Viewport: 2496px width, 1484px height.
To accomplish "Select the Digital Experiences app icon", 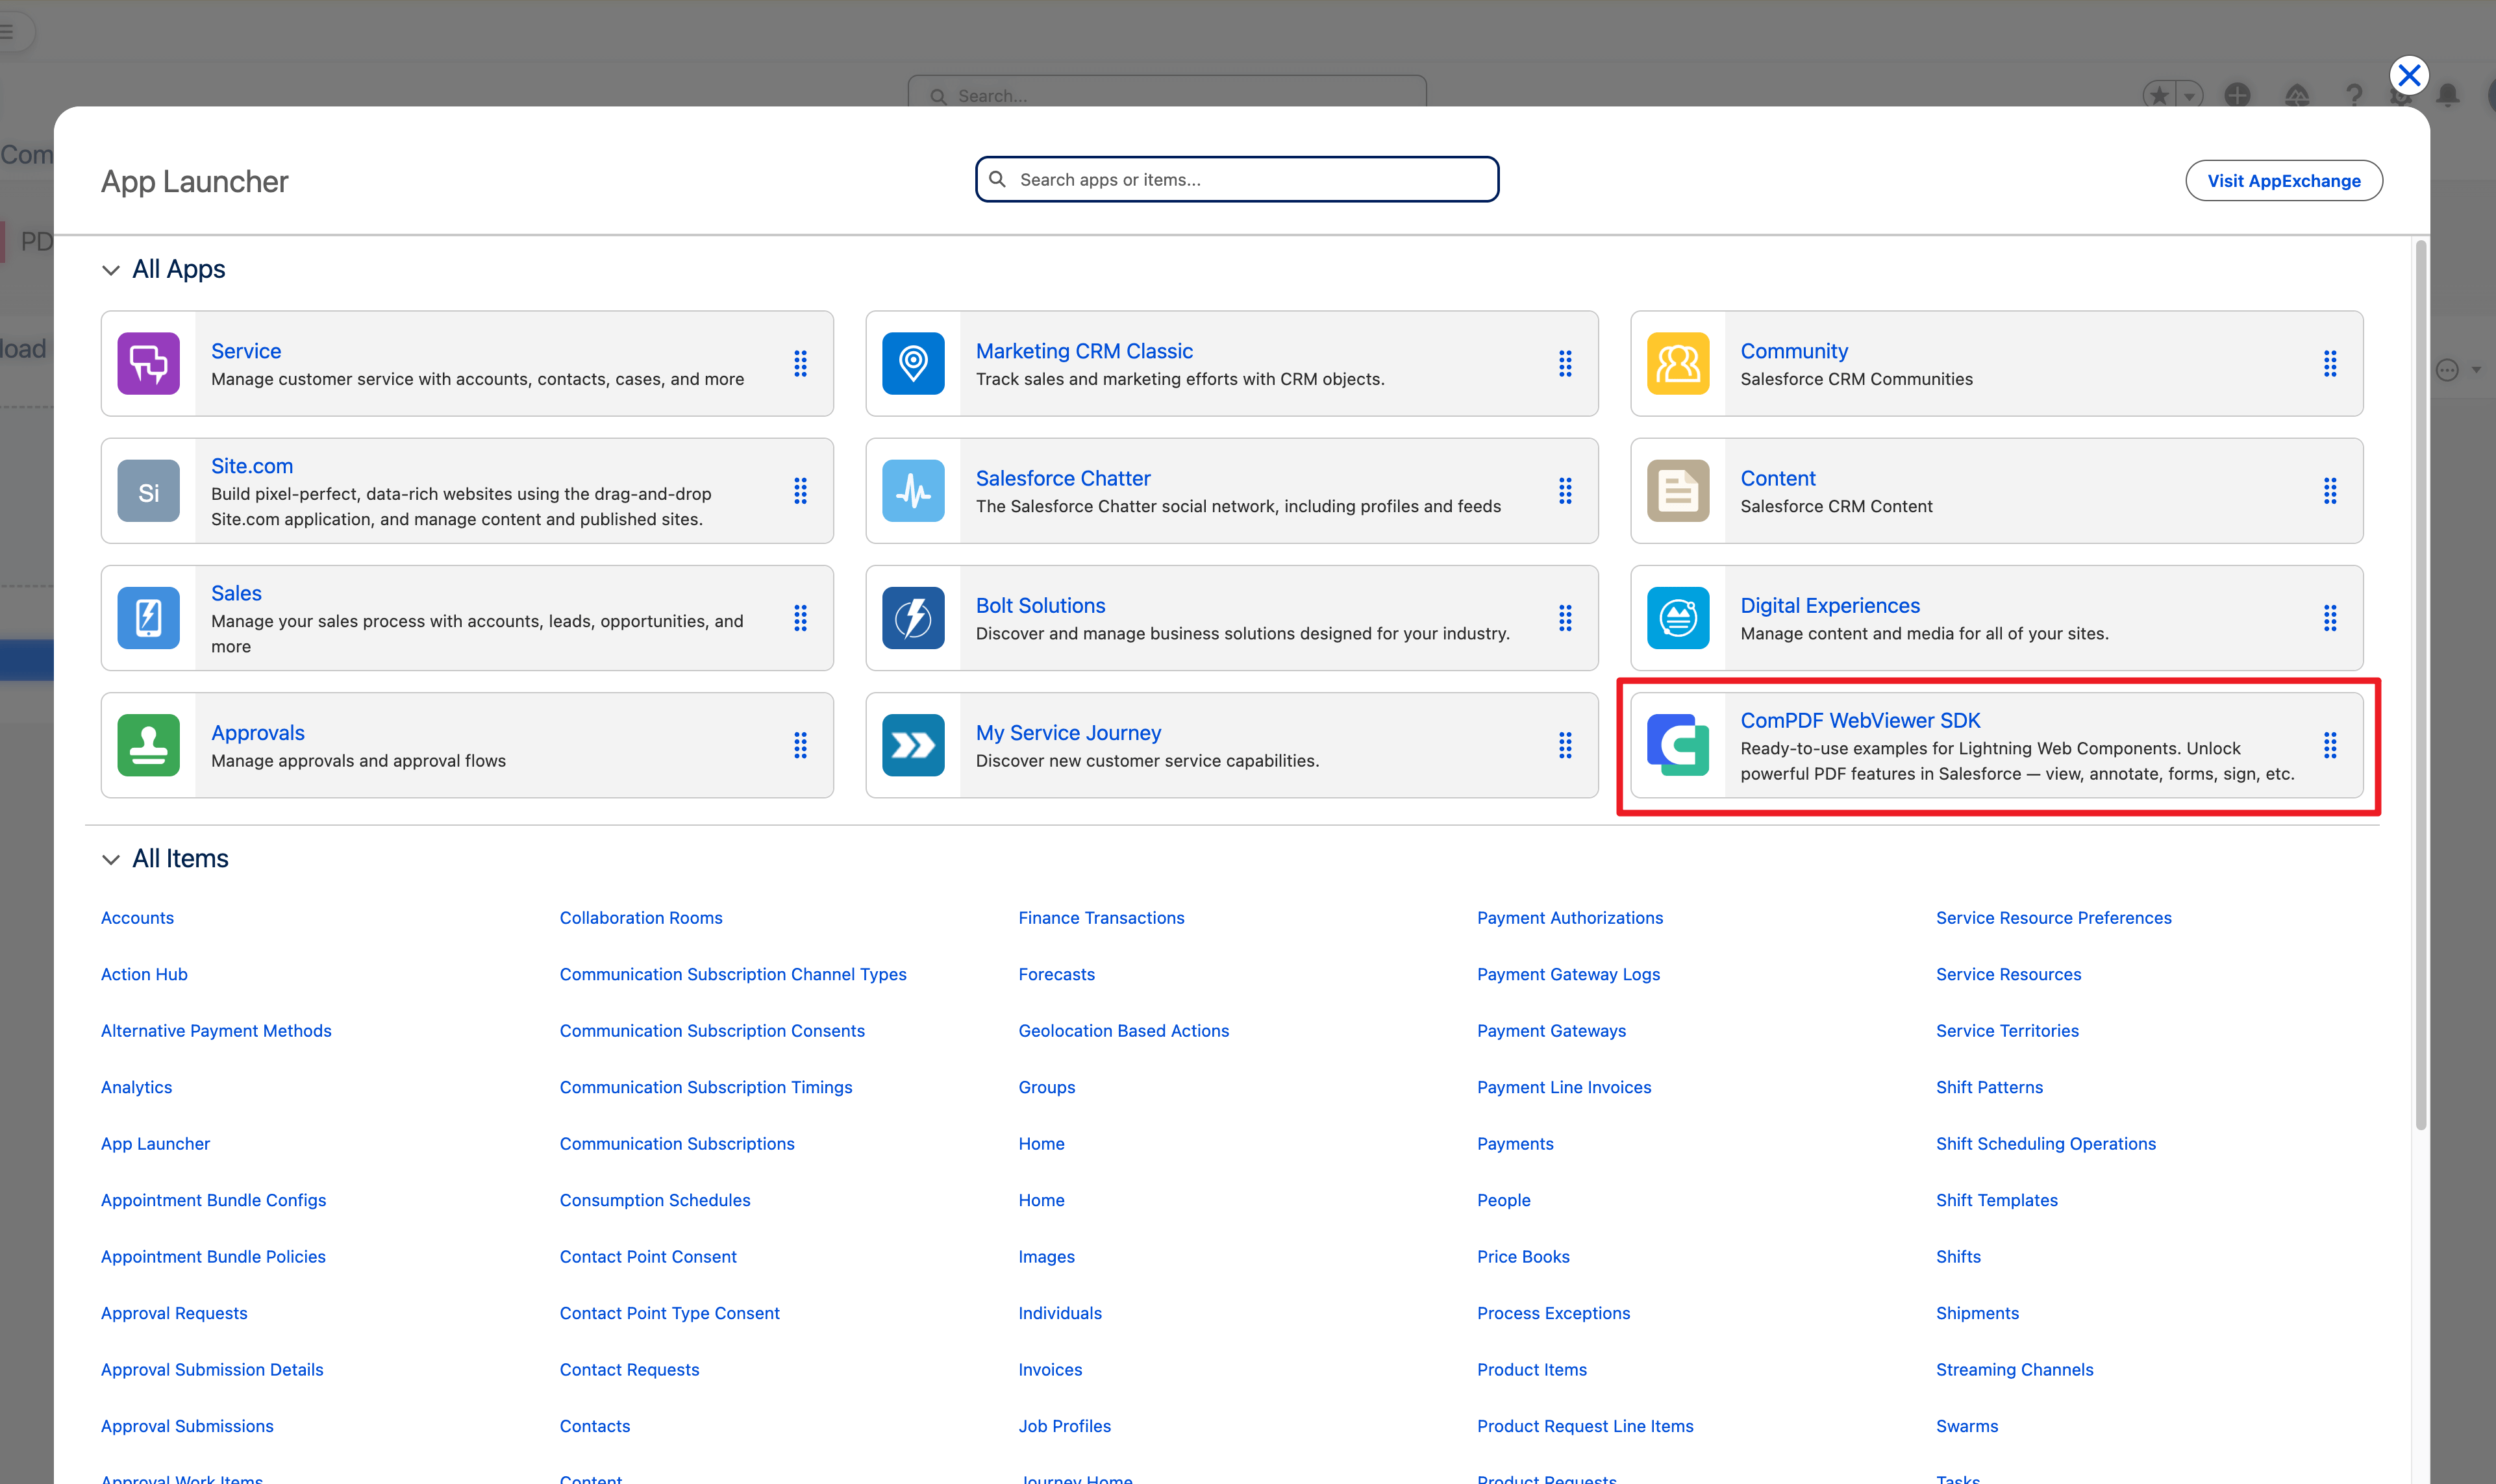I will [1678, 618].
